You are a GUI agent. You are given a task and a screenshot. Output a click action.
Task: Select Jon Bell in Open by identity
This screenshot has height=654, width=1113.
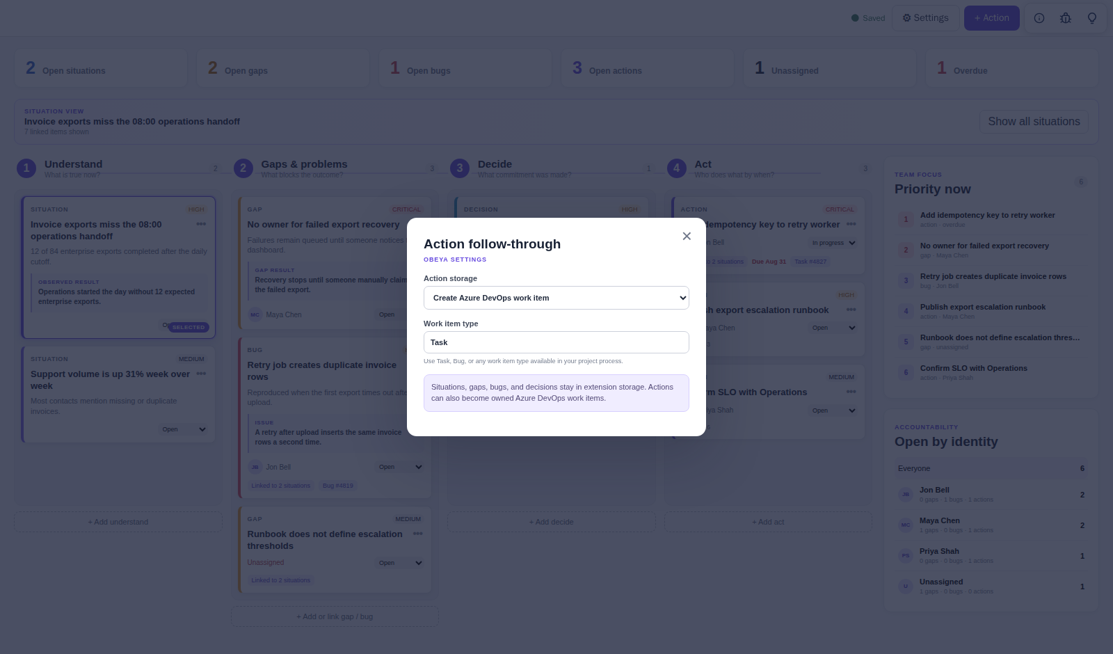tap(991, 495)
